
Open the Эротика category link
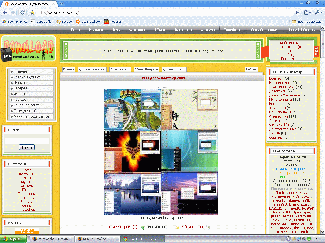coord(27,202)
